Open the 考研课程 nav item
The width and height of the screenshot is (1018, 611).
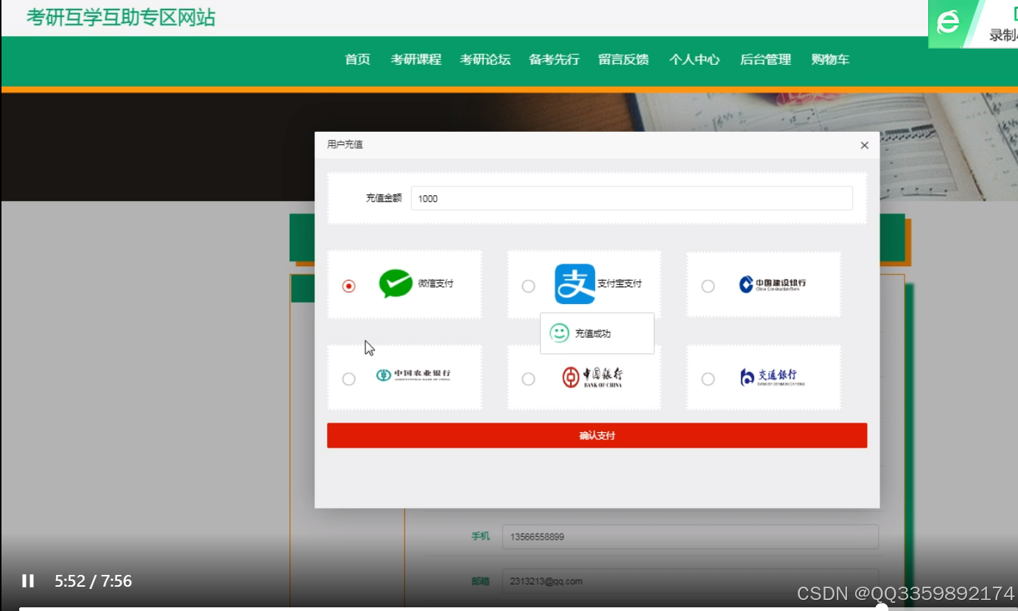416,60
